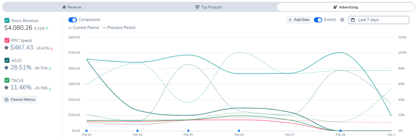Click the bar chart icon on Revenue tab

tap(64, 7)
